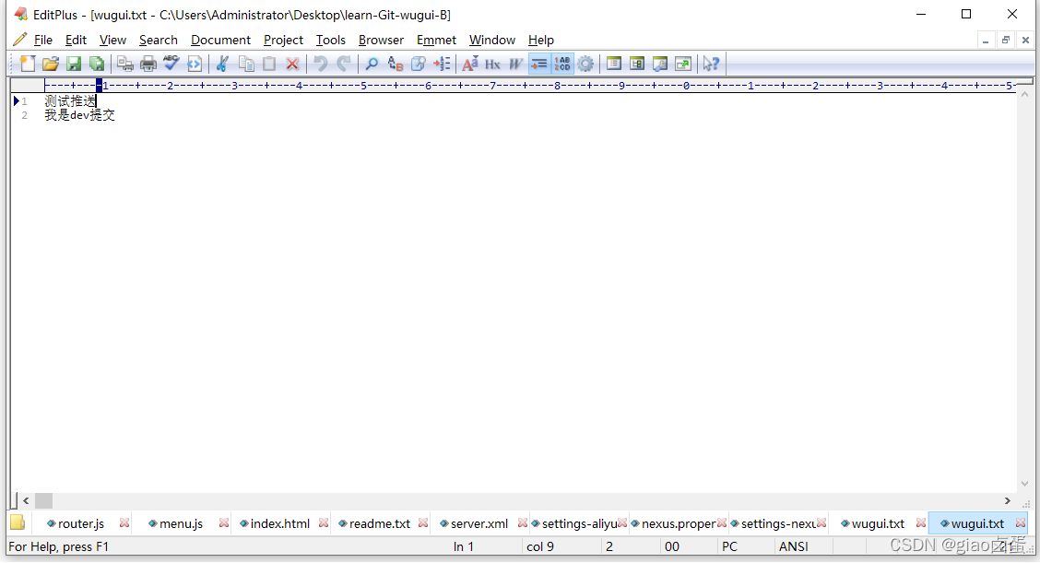Open the Search menu

click(159, 40)
